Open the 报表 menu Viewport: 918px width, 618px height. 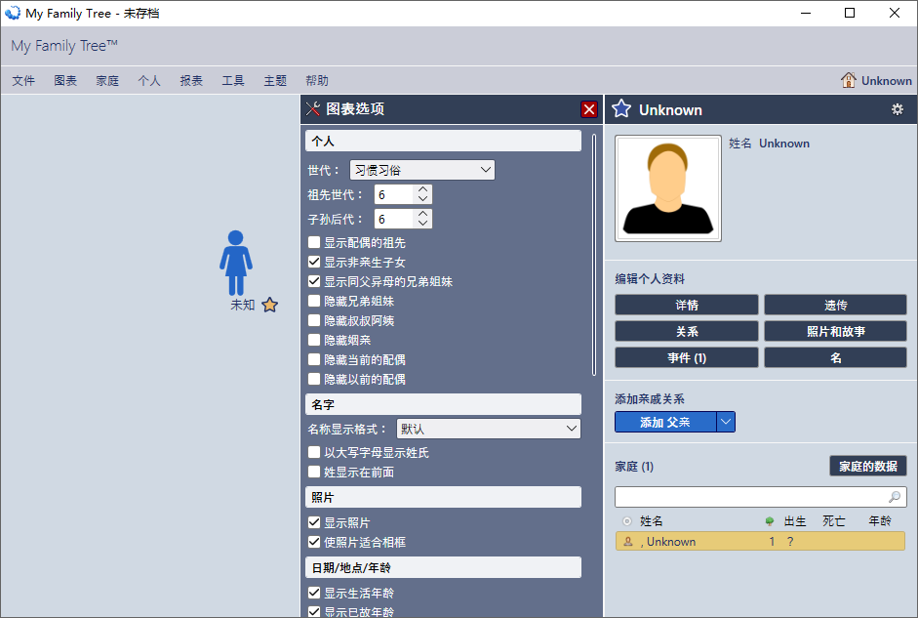coord(191,81)
